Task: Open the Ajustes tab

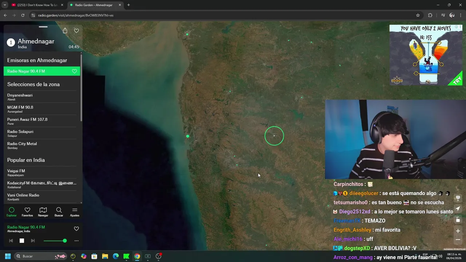Action: (75, 212)
